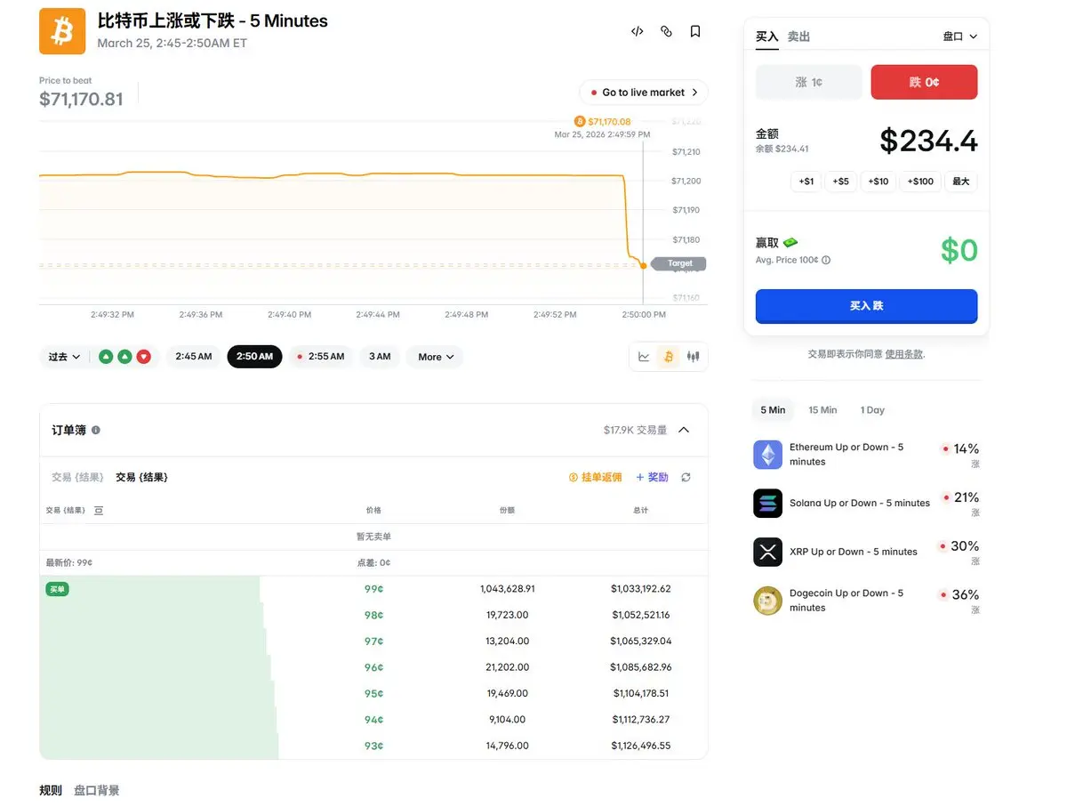
Task: Open XRP Up or Down market icon
Action: pos(768,552)
